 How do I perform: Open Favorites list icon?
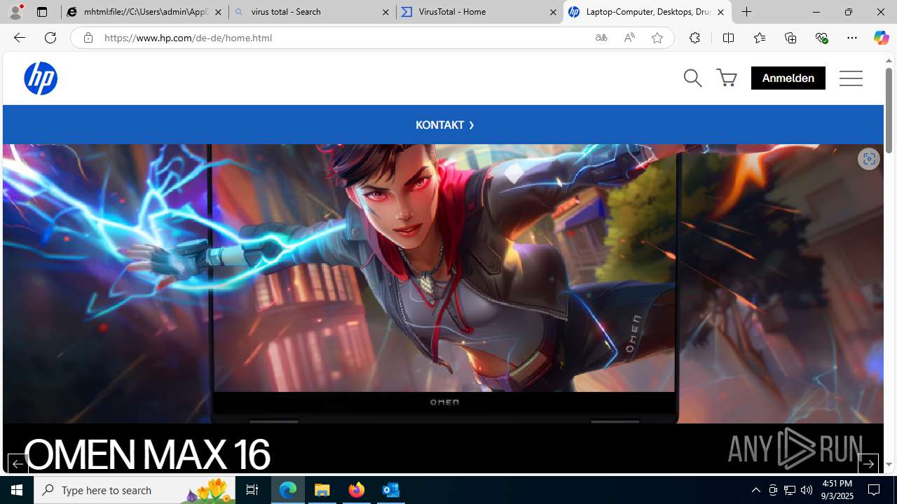pyautogui.click(x=760, y=38)
